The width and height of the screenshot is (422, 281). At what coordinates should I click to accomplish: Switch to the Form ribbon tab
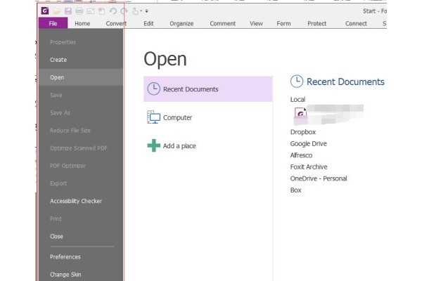click(283, 23)
